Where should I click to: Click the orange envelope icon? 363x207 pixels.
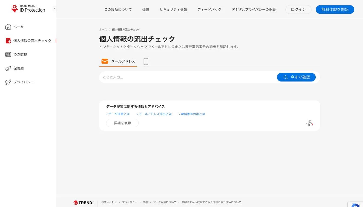point(105,61)
